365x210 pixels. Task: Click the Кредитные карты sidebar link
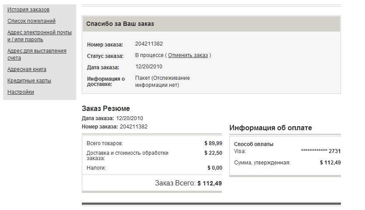point(29,81)
